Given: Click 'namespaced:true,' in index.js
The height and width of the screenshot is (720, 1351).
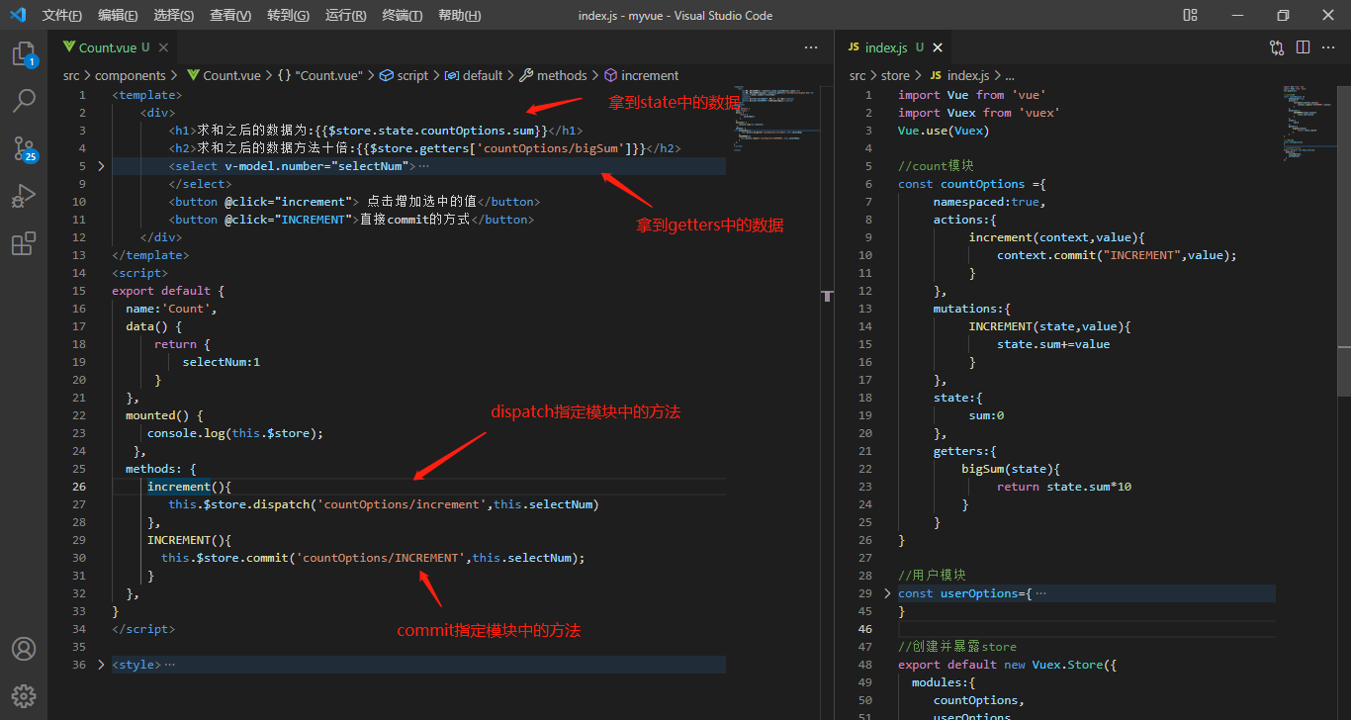Looking at the screenshot, I should pyautogui.click(x=989, y=202).
